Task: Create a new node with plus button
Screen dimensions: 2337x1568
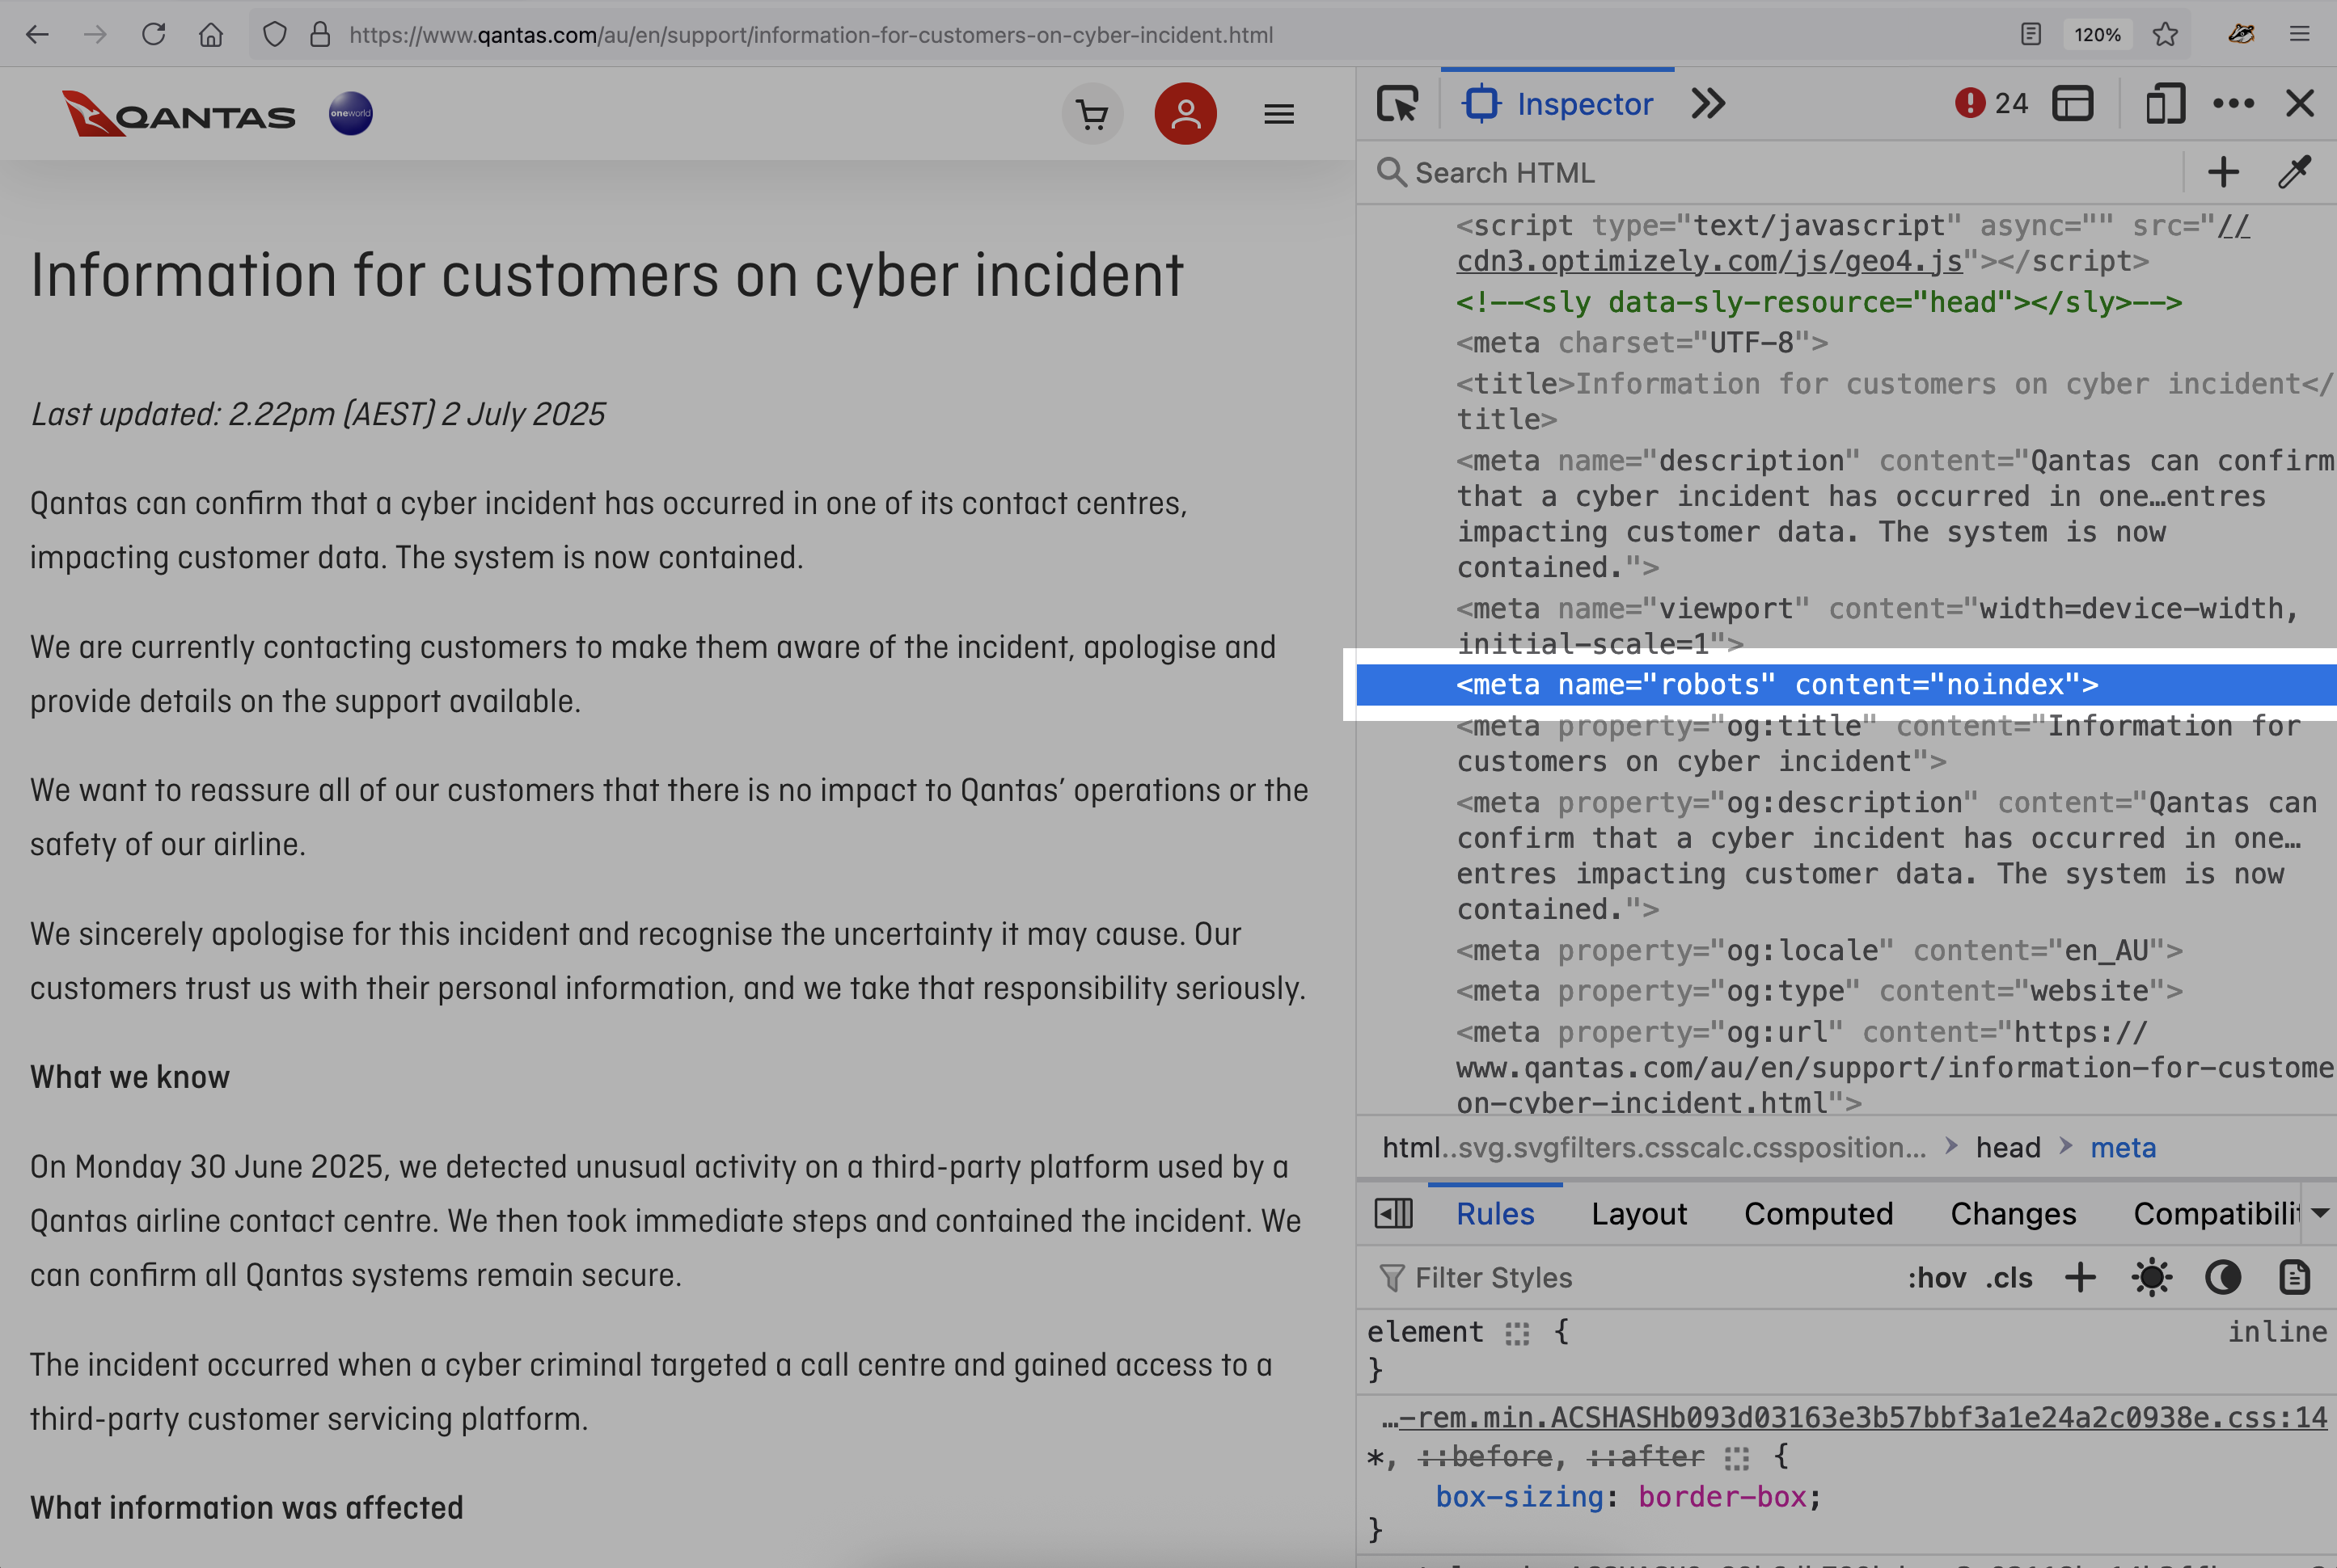Action: coord(2224,173)
